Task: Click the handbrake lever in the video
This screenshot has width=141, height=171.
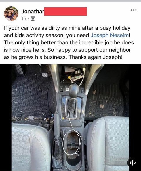Action: point(57,124)
